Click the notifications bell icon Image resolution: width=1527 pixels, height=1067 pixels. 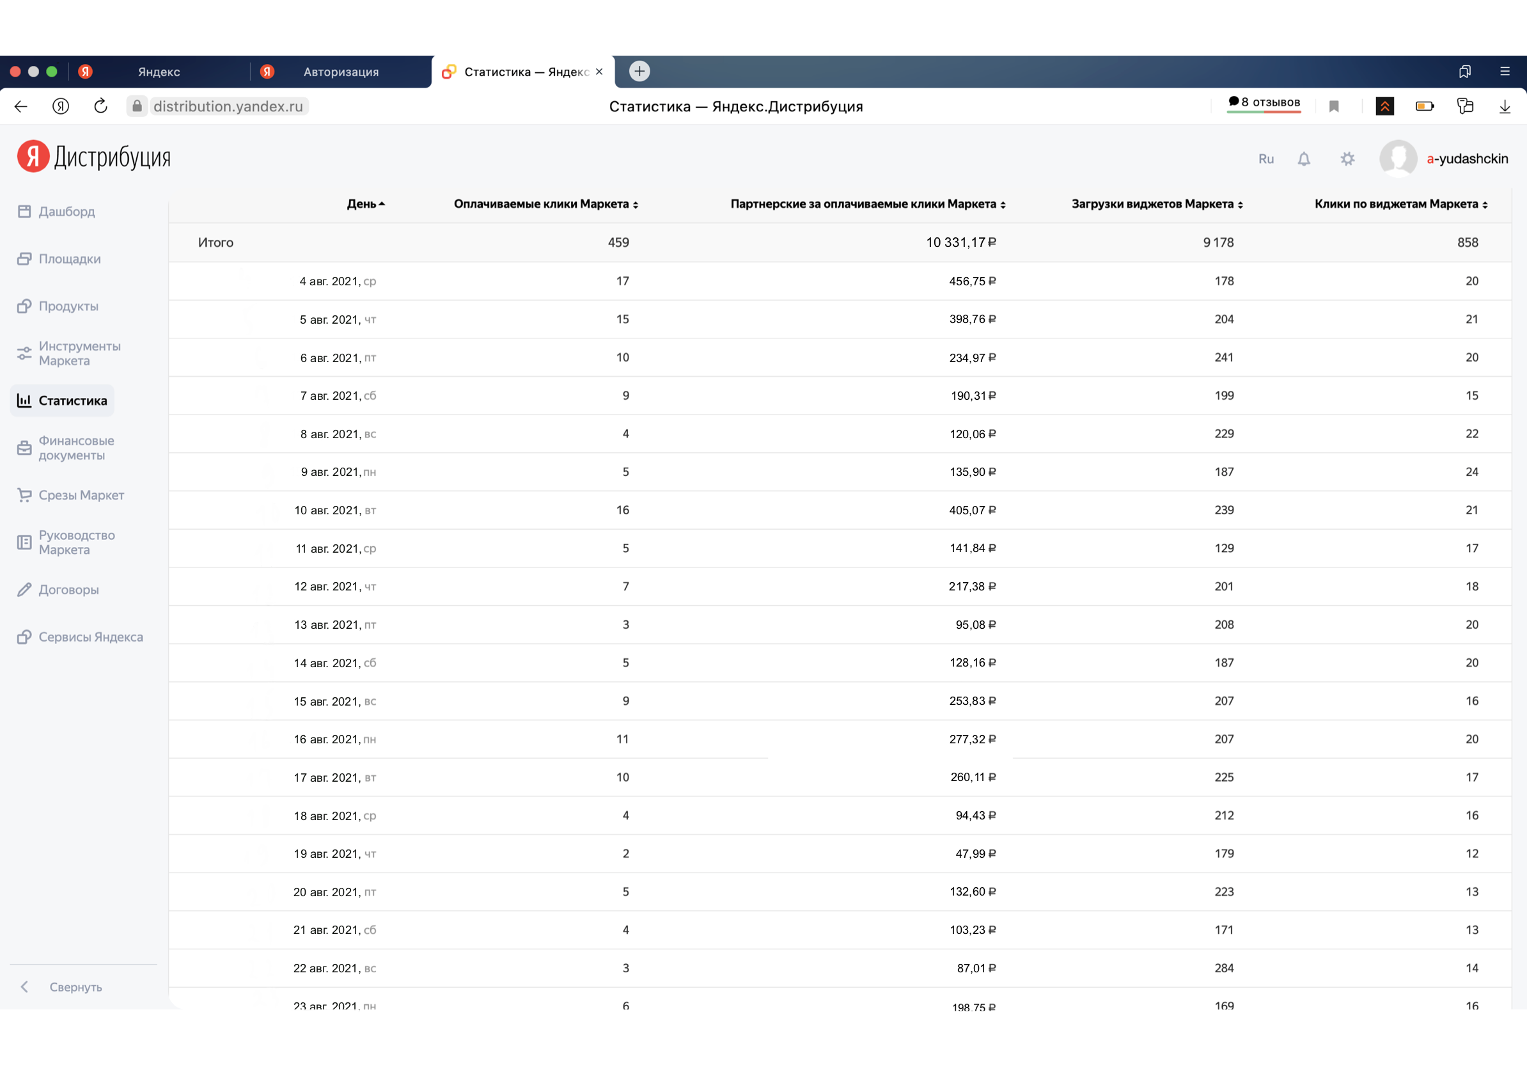click(1304, 159)
